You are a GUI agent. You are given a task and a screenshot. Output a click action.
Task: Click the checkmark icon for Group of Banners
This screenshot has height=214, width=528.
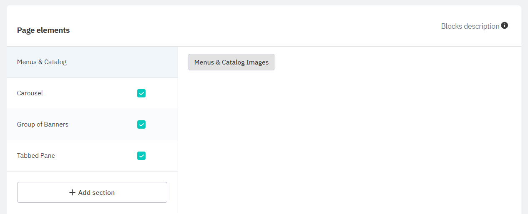(141, 124)
